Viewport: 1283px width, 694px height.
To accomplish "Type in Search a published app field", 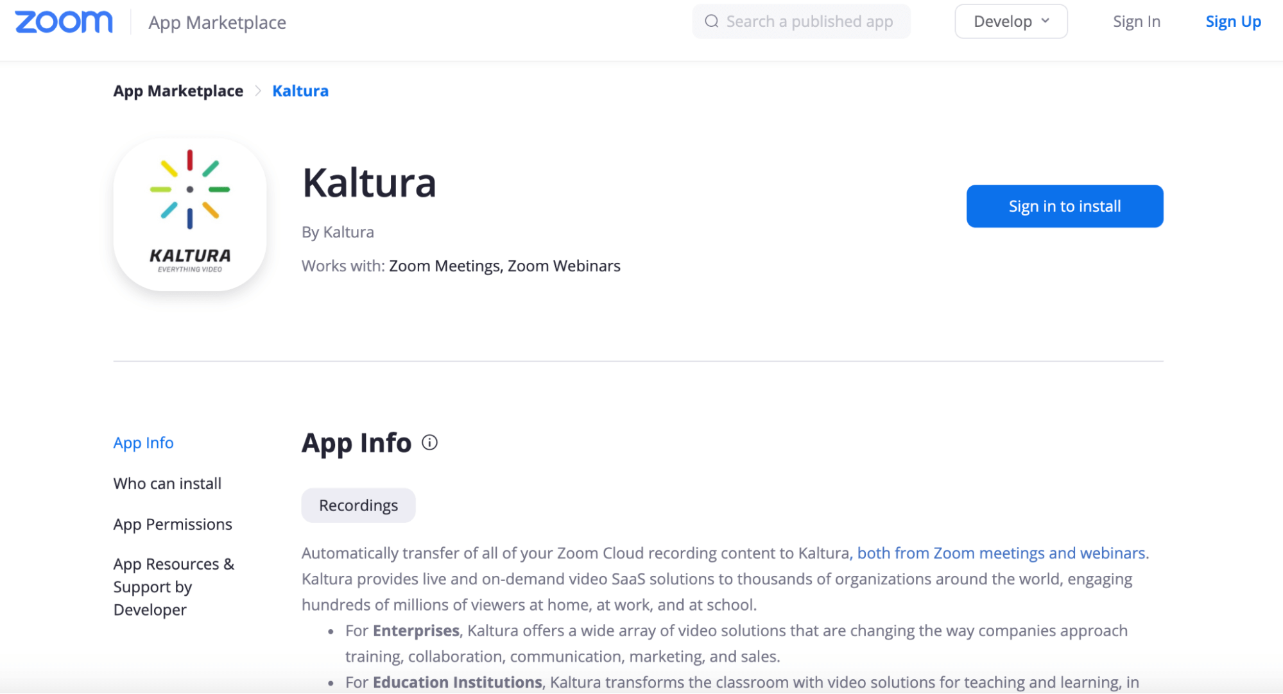I will tap(809, 22).
